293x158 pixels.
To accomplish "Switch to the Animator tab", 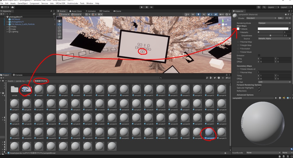I will pyautogui.click(x=91, y=11).
